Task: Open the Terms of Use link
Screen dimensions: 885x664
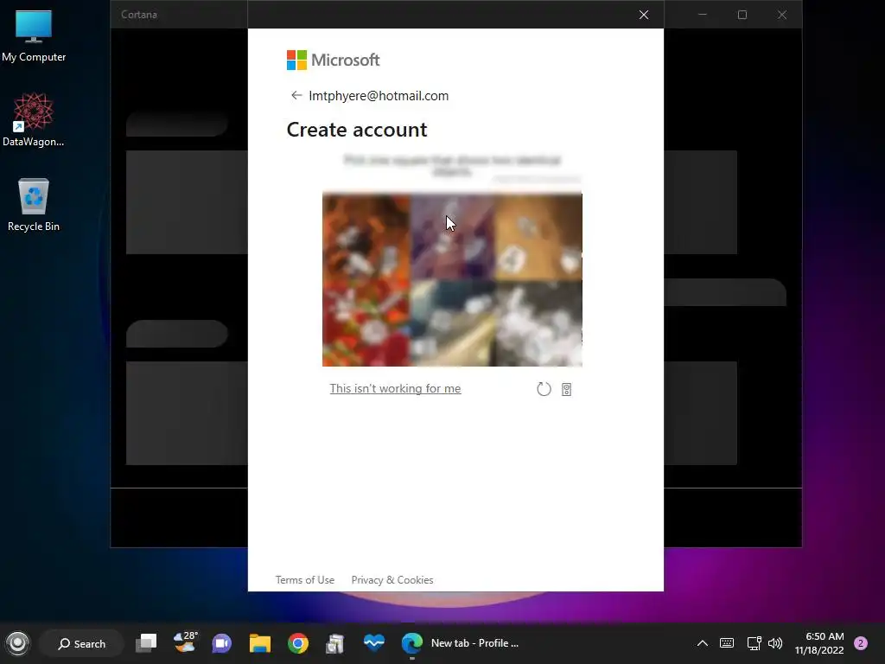Action: point(305,580)
